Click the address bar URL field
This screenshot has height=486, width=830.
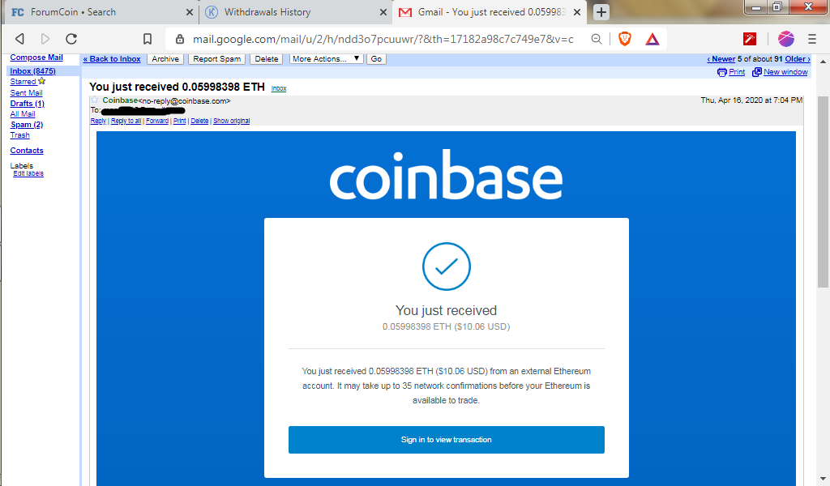(383, 39)
